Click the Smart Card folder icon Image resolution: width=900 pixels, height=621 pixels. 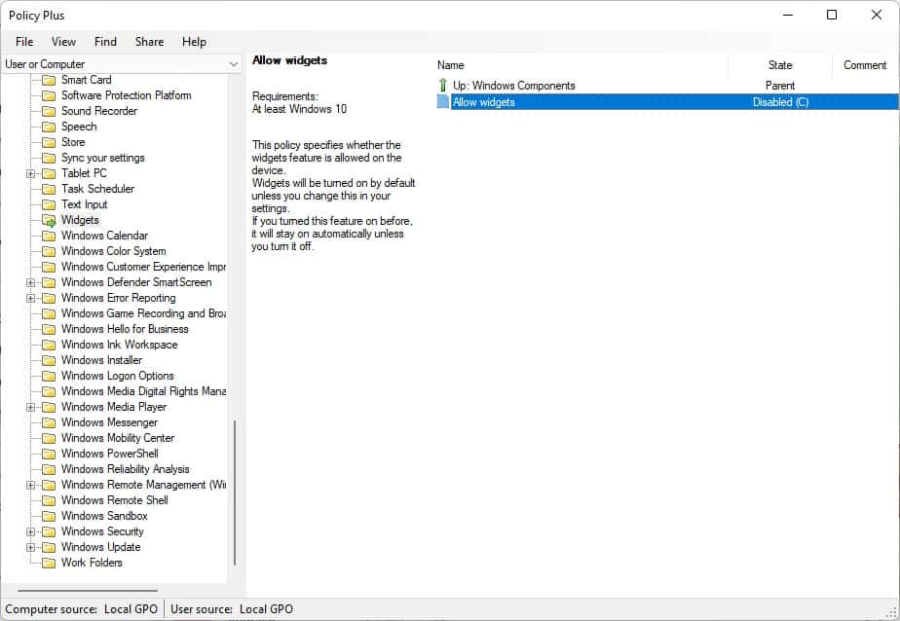pyautogui.click(x=49, y=80)
